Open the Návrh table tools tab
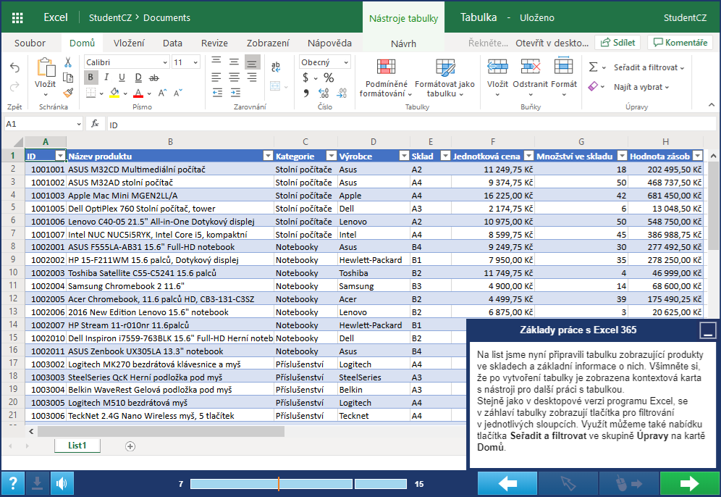The width and height of the screenshot is (721, 497). click(x=403, y=43)
